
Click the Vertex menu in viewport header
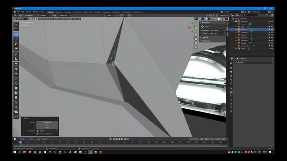click(63, 19)
